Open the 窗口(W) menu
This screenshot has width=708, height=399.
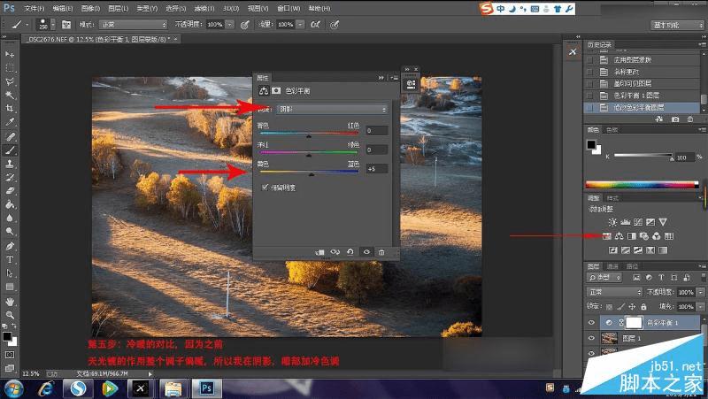(289, 9)
